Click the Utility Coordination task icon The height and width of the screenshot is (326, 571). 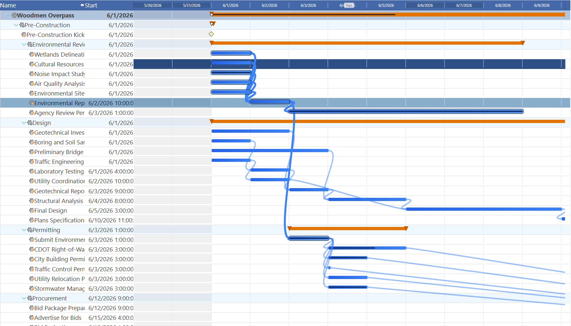tap(31, 181)
